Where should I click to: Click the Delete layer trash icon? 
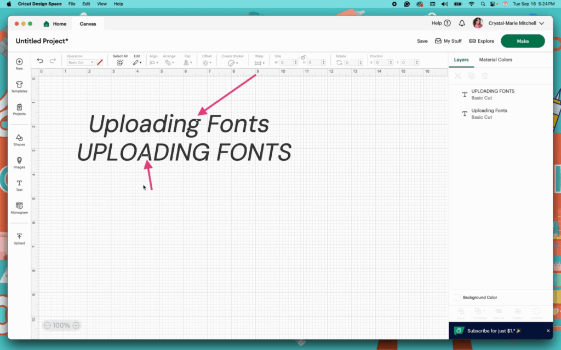point(485,75)
